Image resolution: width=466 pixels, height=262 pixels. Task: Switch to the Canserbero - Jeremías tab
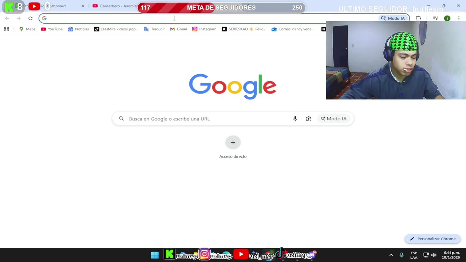pyautogui.click(x=116, y=6)
